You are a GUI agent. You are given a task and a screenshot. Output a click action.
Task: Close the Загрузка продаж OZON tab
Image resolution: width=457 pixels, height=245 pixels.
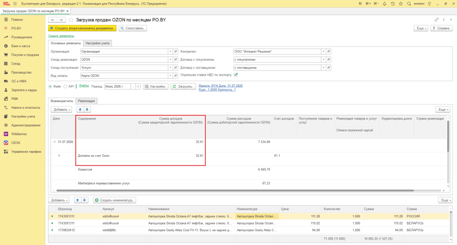click(68, 11)
